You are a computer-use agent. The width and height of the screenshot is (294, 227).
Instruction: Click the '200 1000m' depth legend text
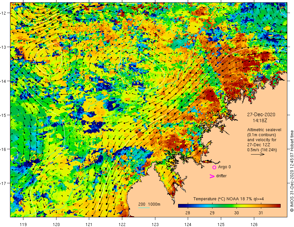coord(149,204)
